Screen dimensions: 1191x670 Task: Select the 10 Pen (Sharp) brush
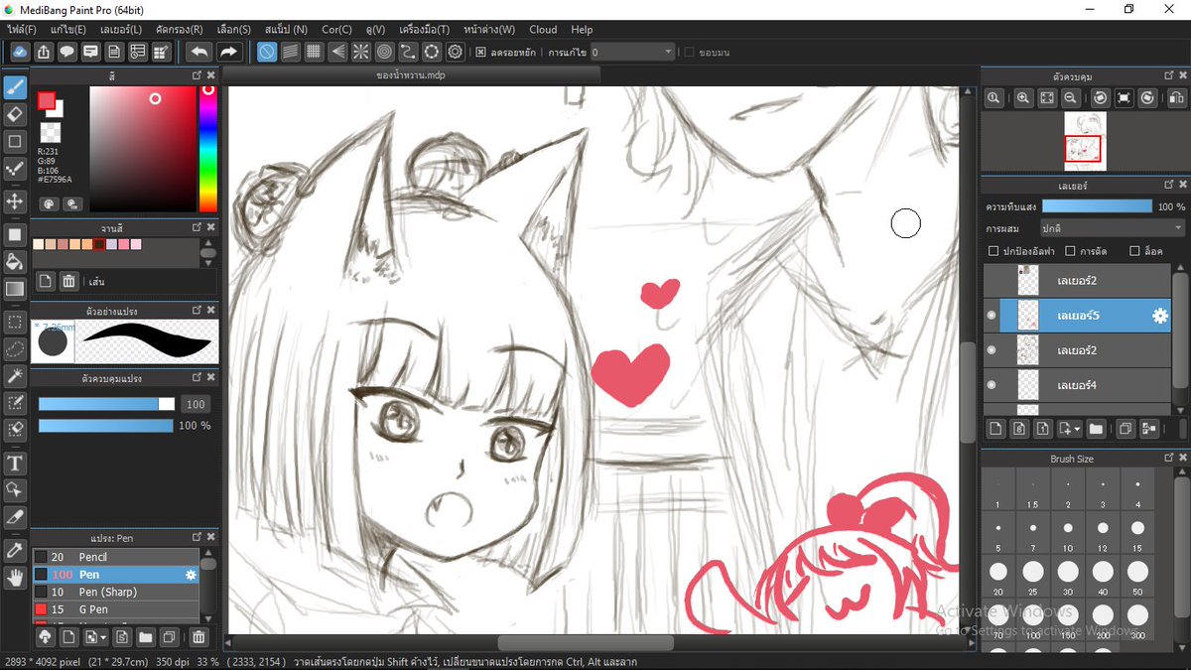click(x=115, y=592)
